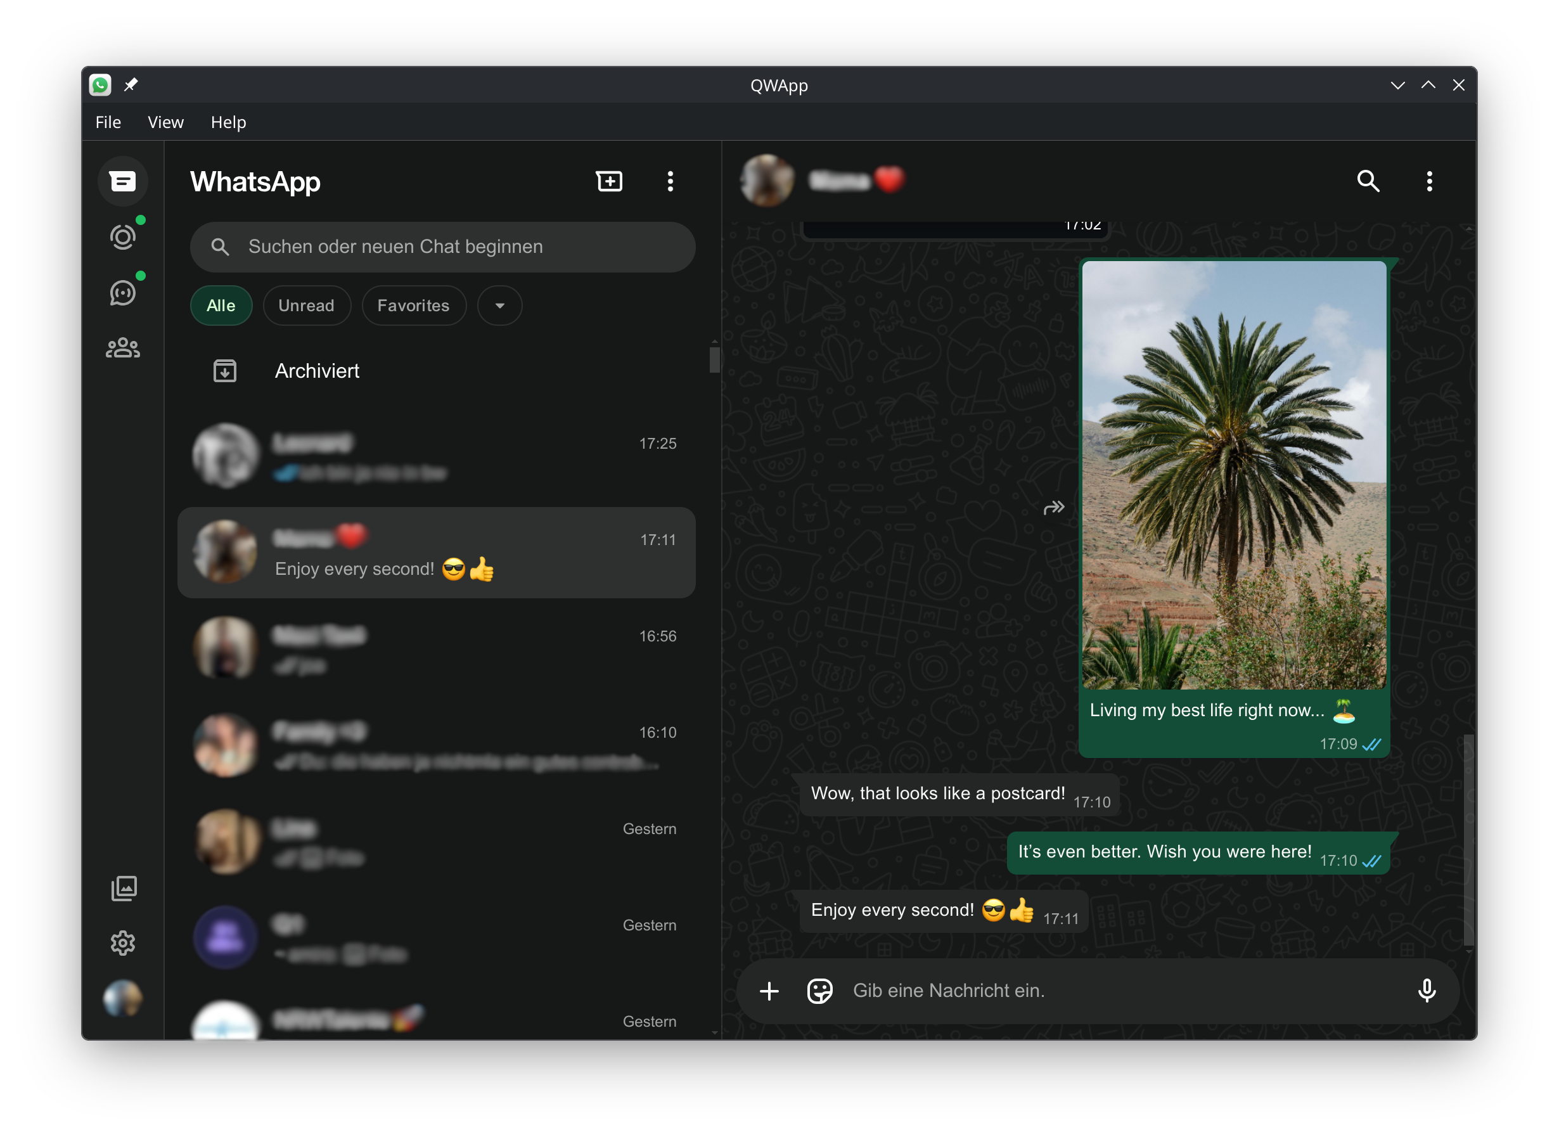1559x1137 pixels.
Task: Start a new chat with the new-chat icon
Action: 610,181
